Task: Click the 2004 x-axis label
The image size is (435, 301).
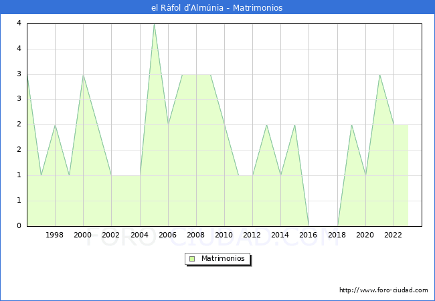Action: 140,235
